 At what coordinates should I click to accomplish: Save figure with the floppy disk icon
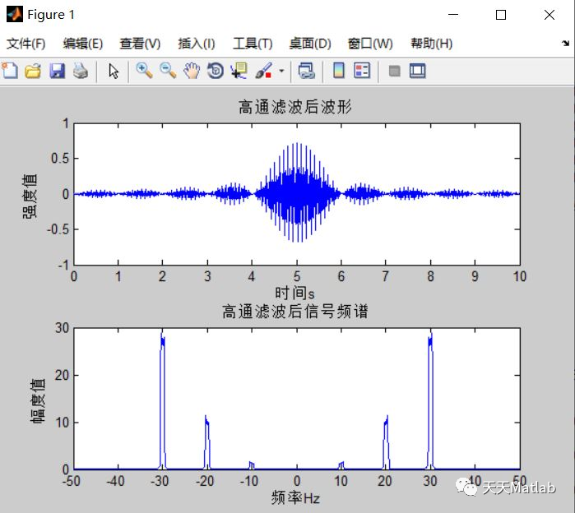(57, 71)
